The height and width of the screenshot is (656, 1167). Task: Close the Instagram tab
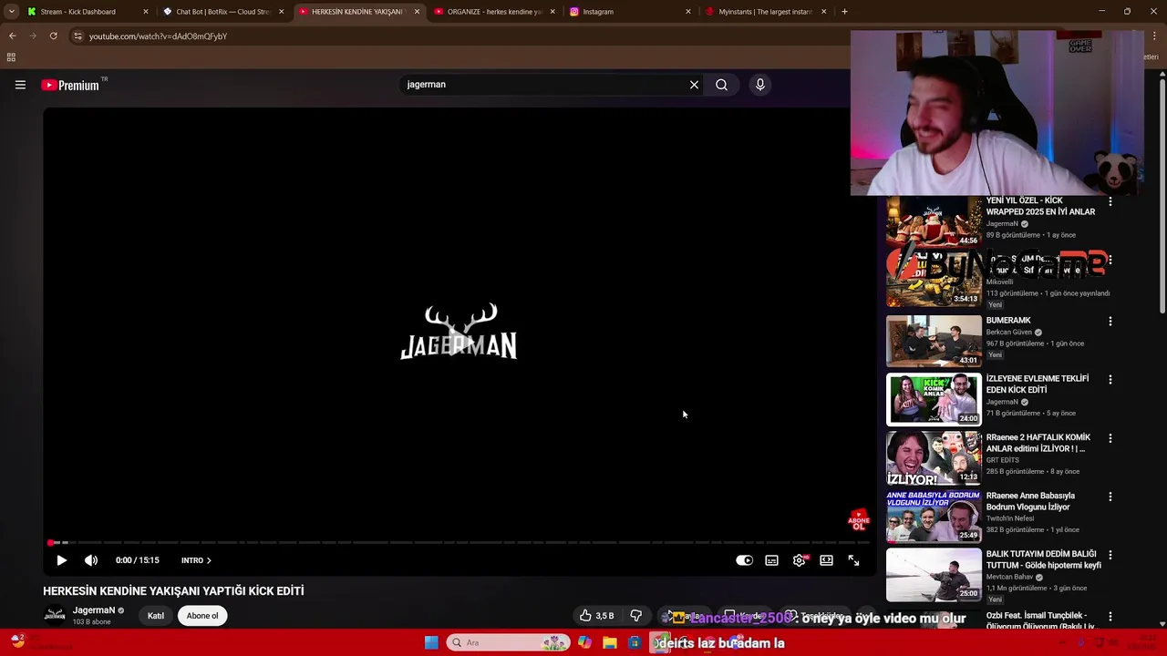[x=688, y=12]
